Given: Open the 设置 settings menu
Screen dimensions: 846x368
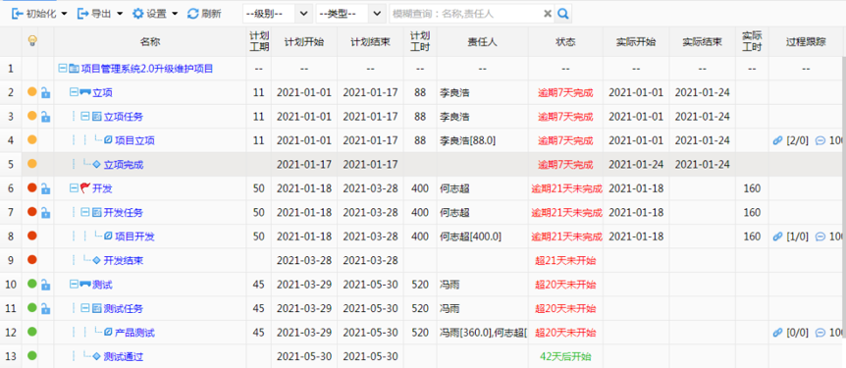Looking at the screenshot, I should [155, 14].
